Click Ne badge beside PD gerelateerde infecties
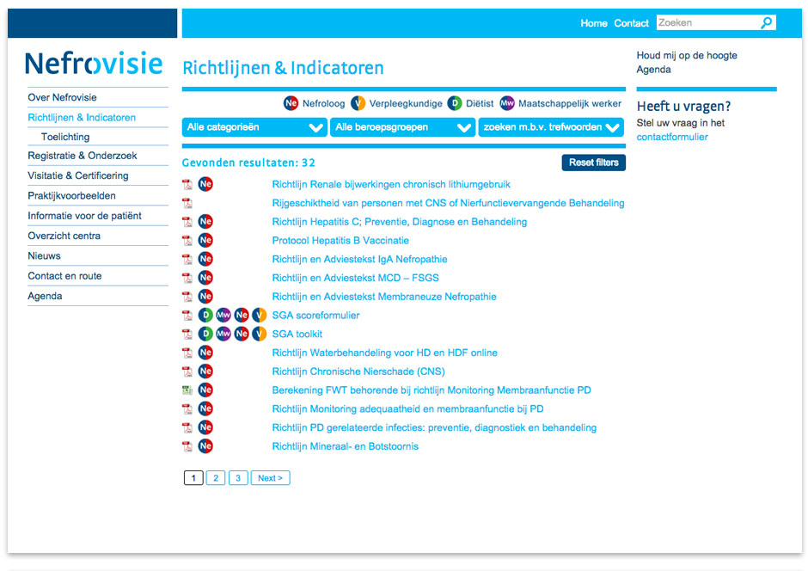Viewport: 808px width, 571px height. (x=205, y=427)
